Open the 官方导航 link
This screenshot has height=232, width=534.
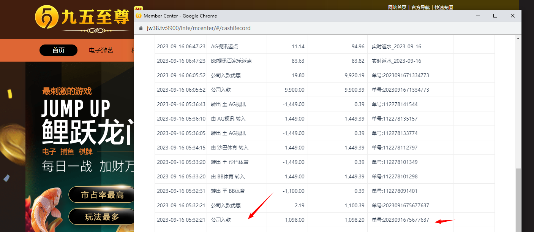tap(421, 7)
